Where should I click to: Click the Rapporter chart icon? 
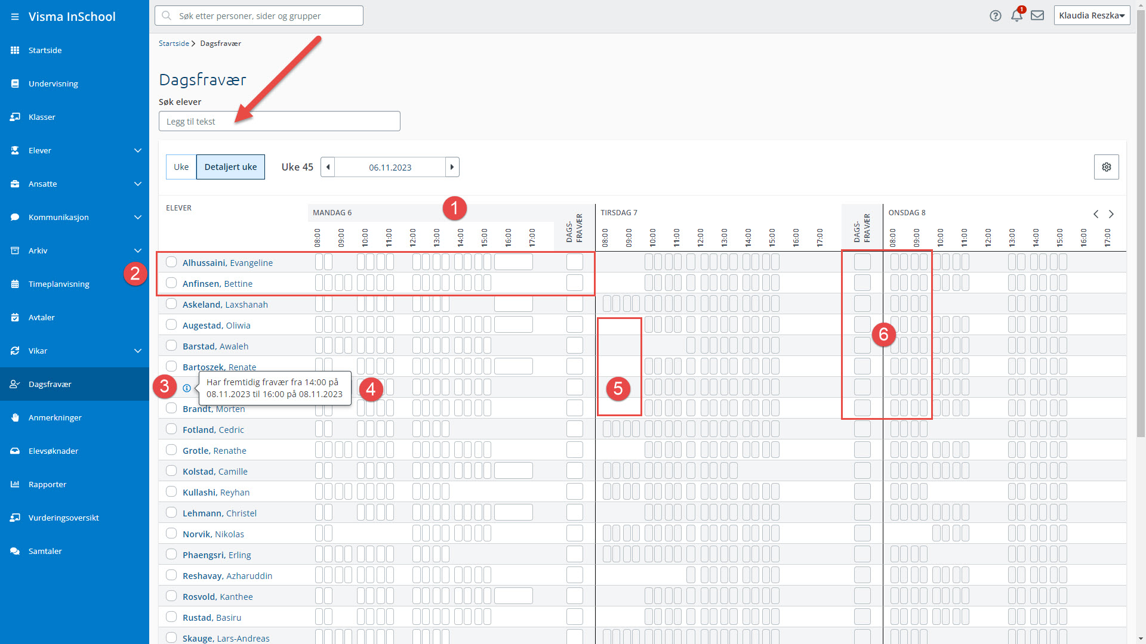(15, 484)
